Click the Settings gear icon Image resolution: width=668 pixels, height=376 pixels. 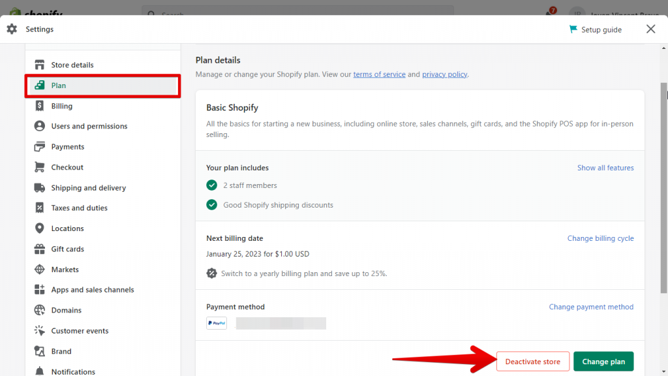(x=12, y=29)
